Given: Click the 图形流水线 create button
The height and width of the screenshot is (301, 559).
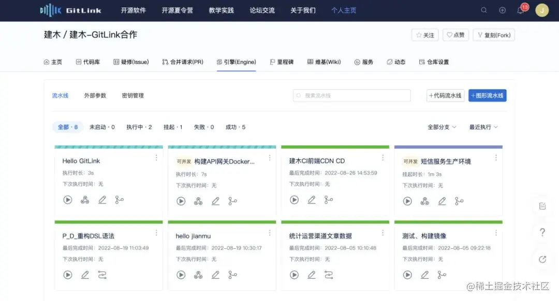Looking at the screenshot, I should 487,95.
